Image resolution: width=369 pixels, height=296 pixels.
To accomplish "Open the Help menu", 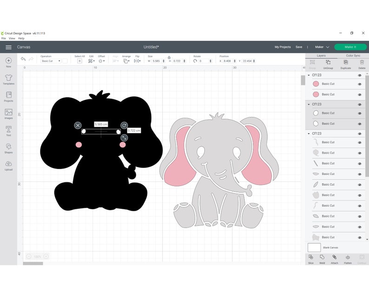I will coord(21,39).
